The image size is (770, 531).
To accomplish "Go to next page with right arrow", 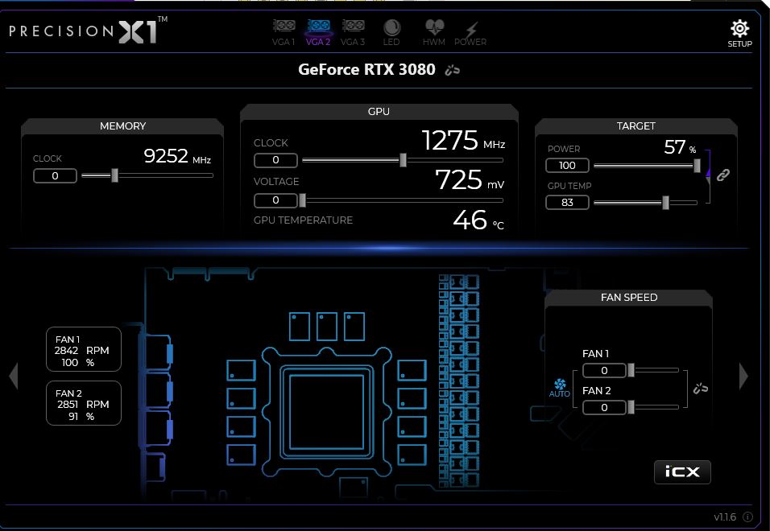I will 743,376.
